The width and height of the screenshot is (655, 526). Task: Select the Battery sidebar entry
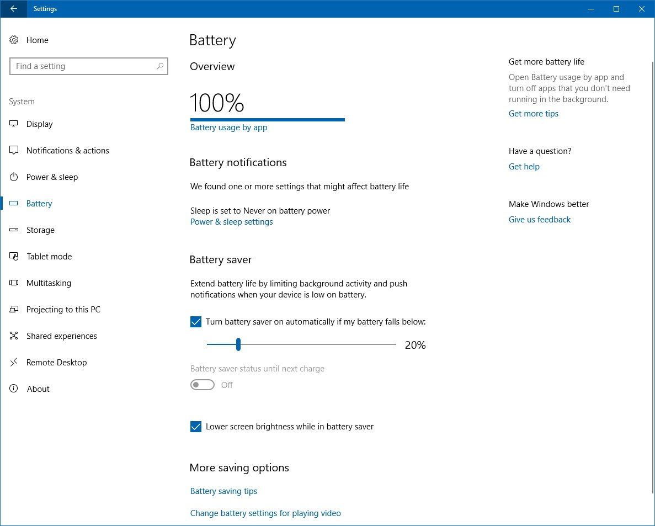pyautogui.click(x=39, y=203)
